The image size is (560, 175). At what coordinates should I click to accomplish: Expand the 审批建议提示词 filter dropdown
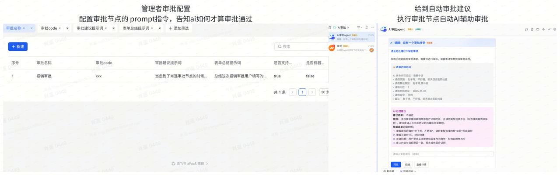pos(92,28)
